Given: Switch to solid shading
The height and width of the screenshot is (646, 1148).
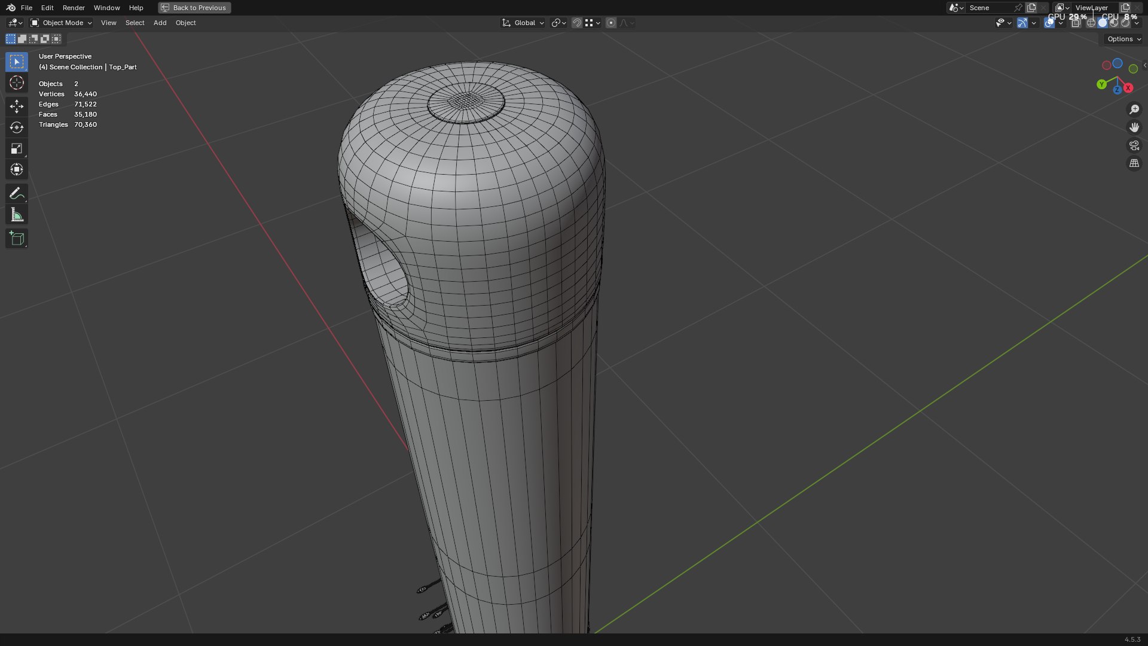Looking at the screenshot, I should tap(1103, 23).
